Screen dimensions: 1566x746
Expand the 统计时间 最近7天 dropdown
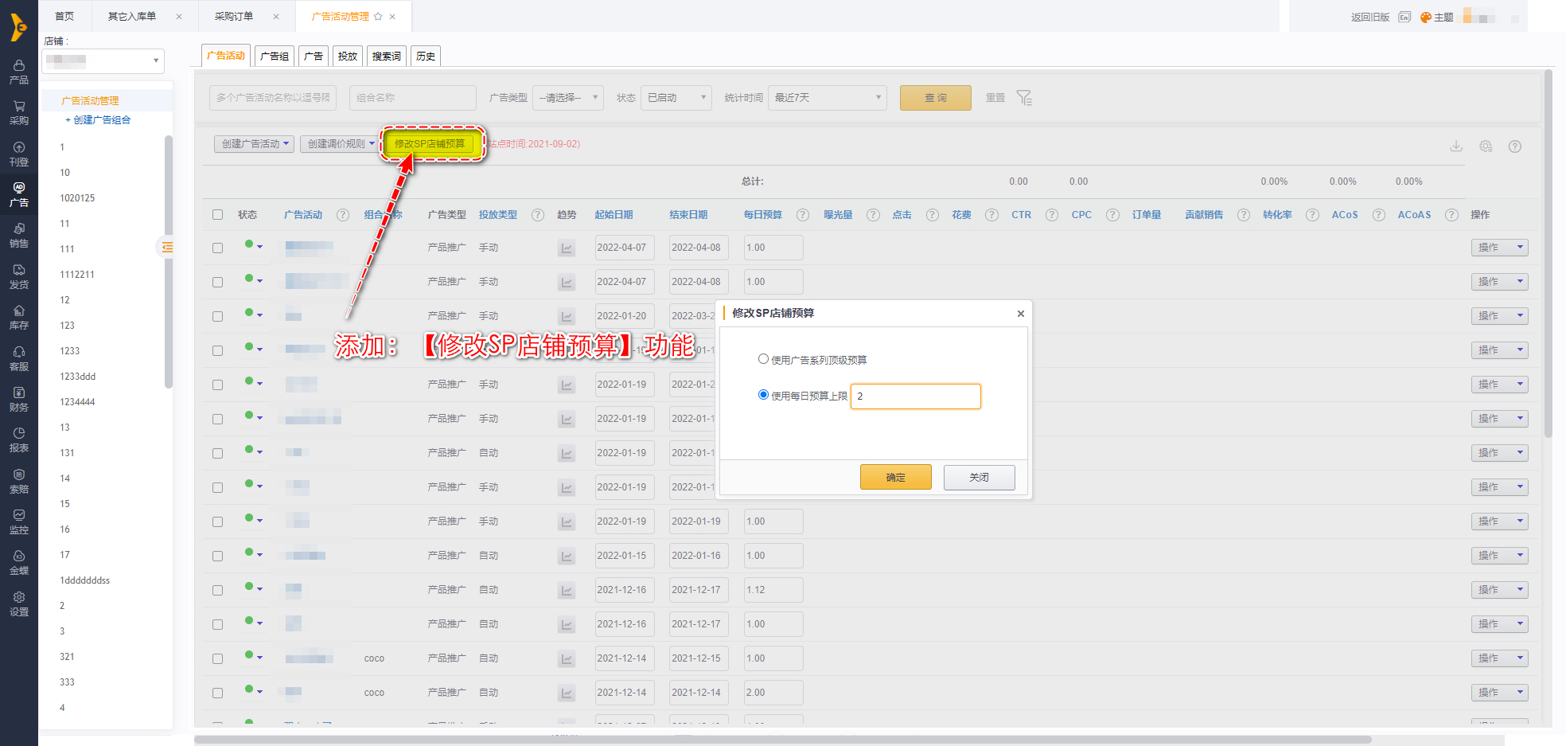pos(827,98)
